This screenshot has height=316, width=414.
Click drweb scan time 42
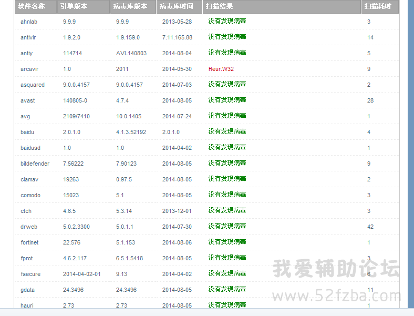[x=370, y=227]
